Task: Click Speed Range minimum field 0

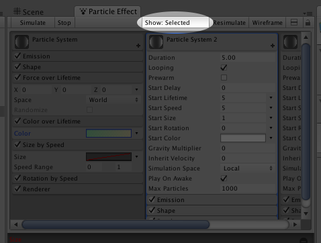Action: pyautogui.click(x=94, y=167)
